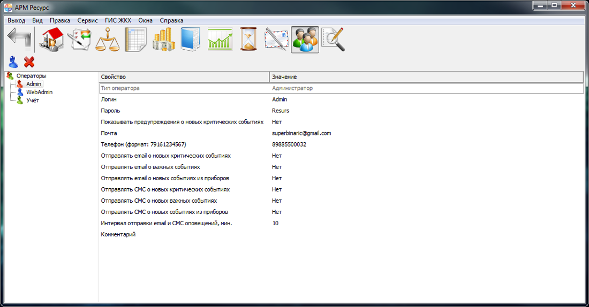
Task: Select the WebAdmin operator in tree
Action: click(39, 92)
